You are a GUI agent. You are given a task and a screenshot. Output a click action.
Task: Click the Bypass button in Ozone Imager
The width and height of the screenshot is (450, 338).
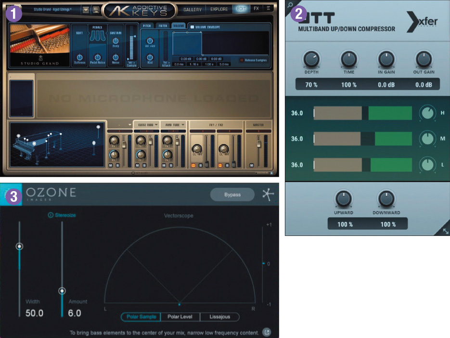coord(232,195)
